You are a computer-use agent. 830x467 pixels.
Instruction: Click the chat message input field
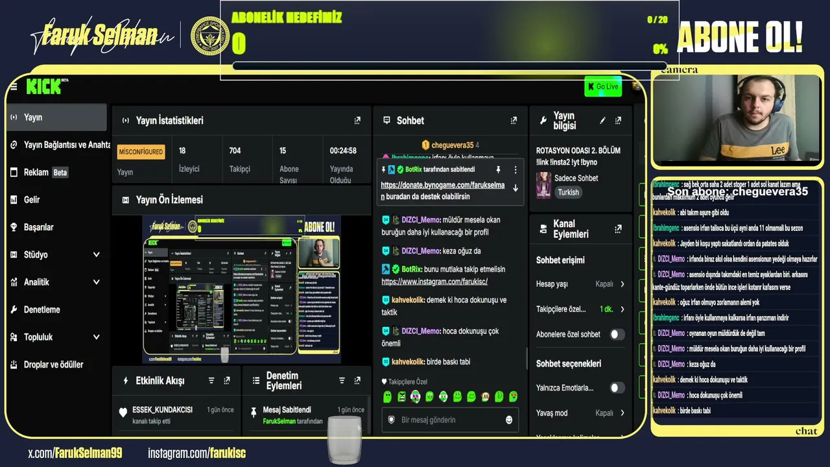tap(451, 420)
